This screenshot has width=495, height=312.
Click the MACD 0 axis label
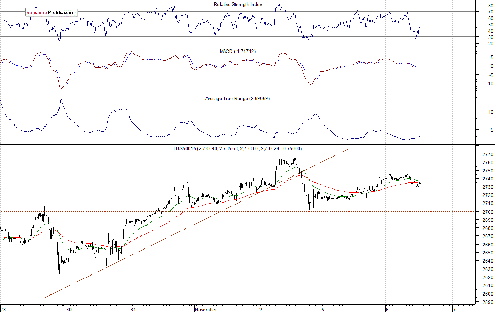(x=492, y=66)
